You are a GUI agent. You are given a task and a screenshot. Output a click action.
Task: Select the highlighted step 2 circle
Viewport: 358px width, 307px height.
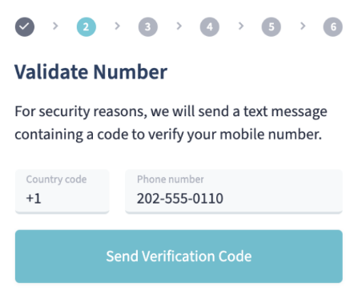point(86,26)
